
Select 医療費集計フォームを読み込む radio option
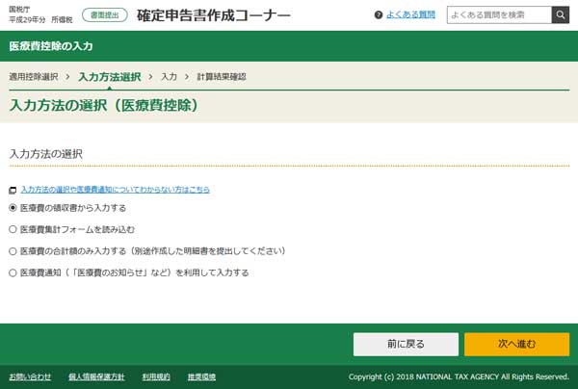(x=13, y=229)
